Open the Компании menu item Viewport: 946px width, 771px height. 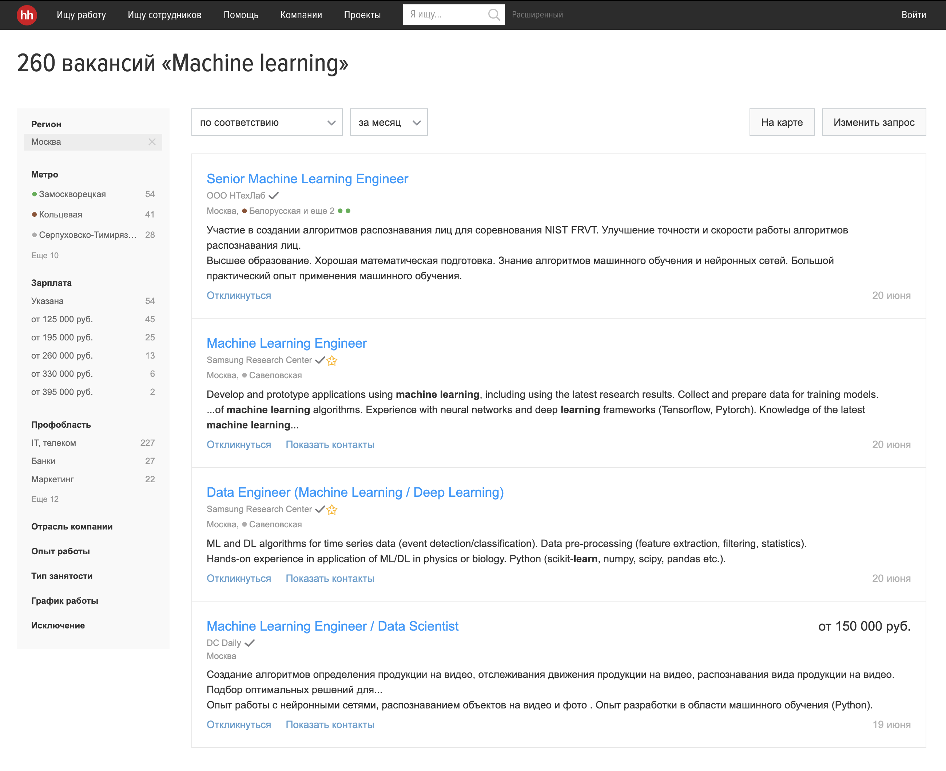point(301,15)
